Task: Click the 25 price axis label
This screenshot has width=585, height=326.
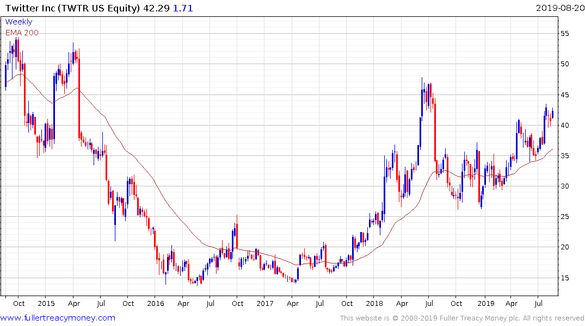Action: [564, 216]
